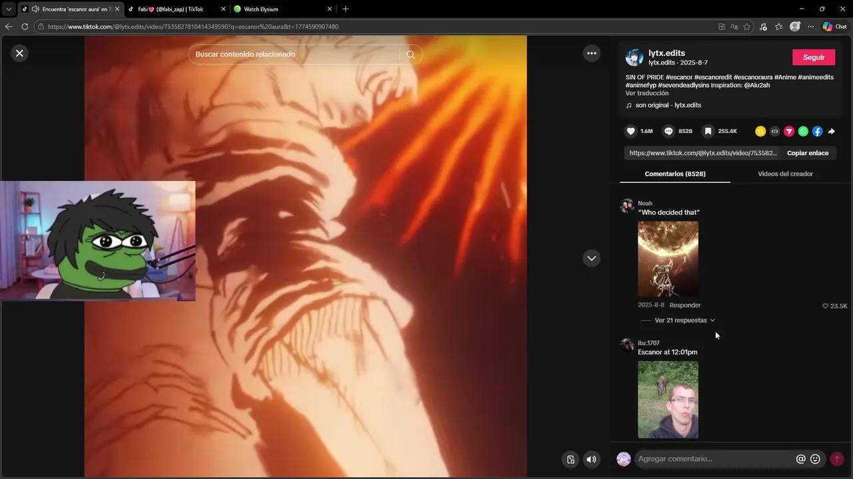Viewport: 853px width, 479px height.
Task: Open the browser favorites list icon
Action: (778, 27)
